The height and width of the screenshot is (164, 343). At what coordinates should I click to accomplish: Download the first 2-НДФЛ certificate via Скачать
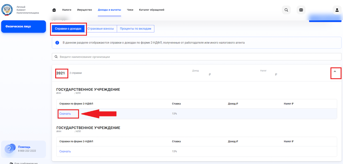click(65, 114)
